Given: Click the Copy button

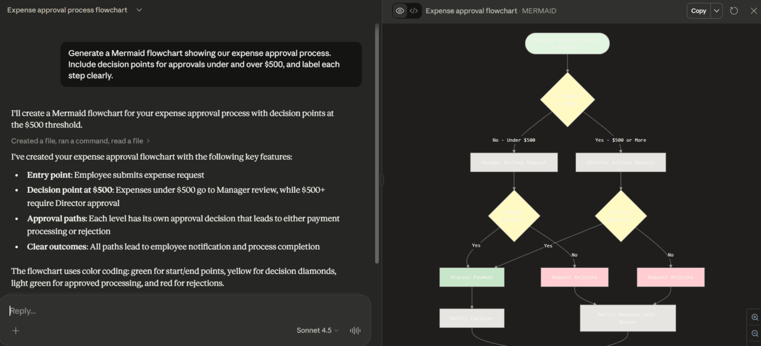Looking at the screenshot, I should point(698,11).
